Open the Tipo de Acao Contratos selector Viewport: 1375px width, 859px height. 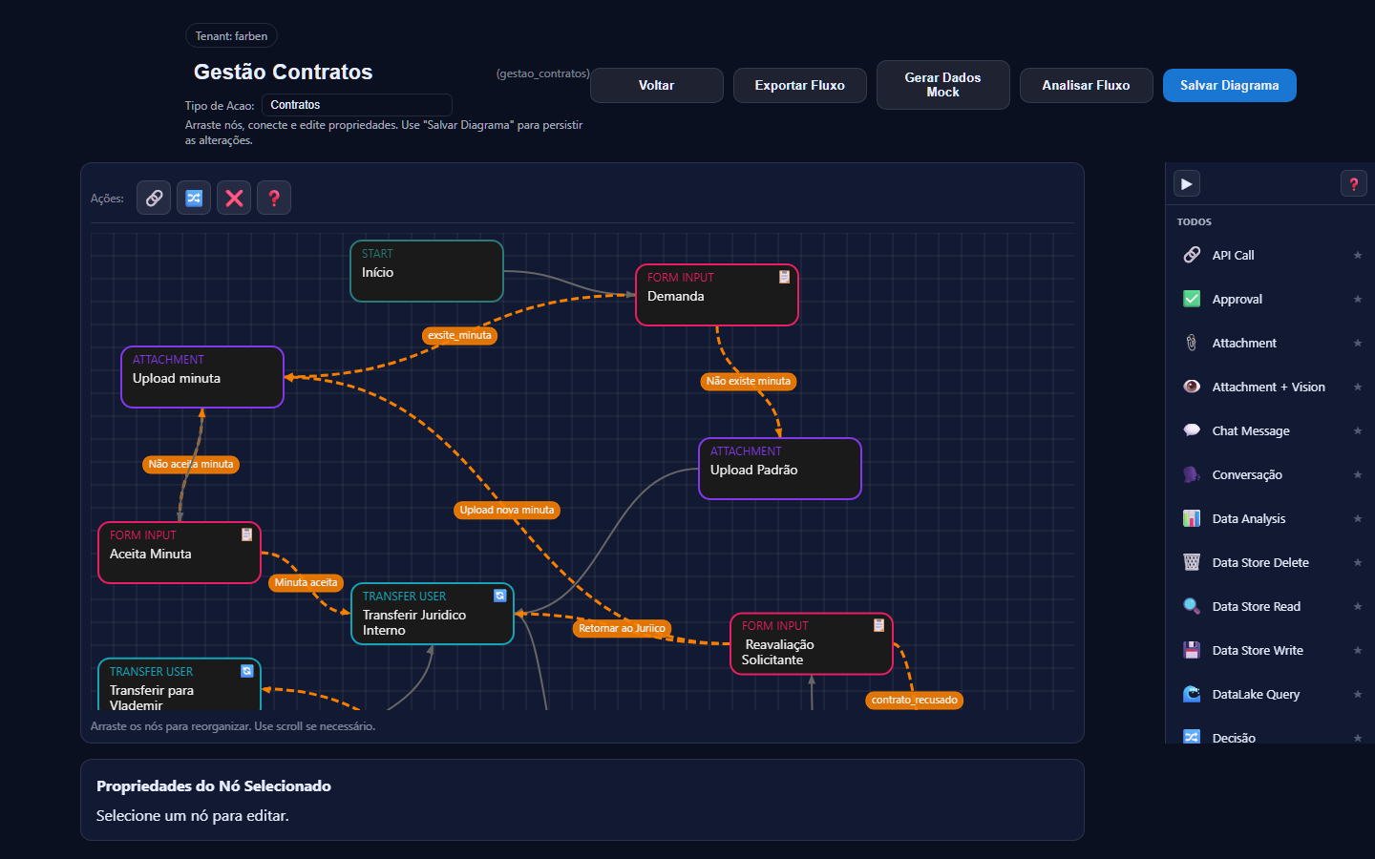coord(356,105)
